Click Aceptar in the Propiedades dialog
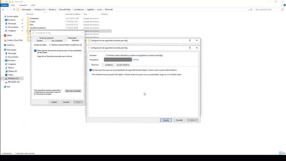Screen dimensions: 286x161 click(x=54, y=102)
